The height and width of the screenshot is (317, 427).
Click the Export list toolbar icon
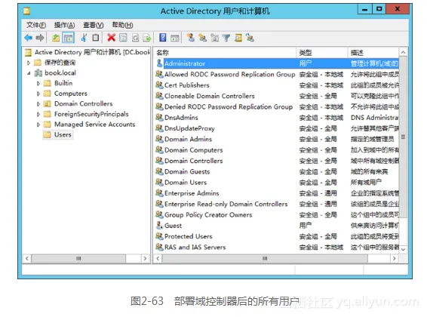tap(147, 38)
